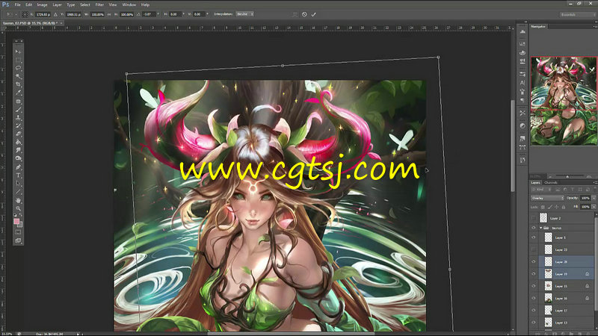Select the Eraser tool
The height and width of the screenshot is (336, 598).
point(18,134)
